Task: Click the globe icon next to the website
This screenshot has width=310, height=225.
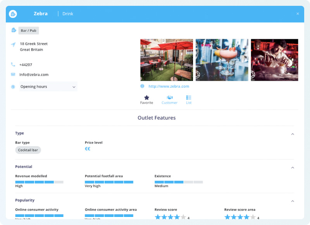Action: (142, 86)
